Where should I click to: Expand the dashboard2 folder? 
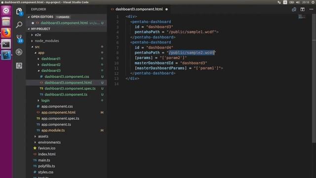[51, 65]
